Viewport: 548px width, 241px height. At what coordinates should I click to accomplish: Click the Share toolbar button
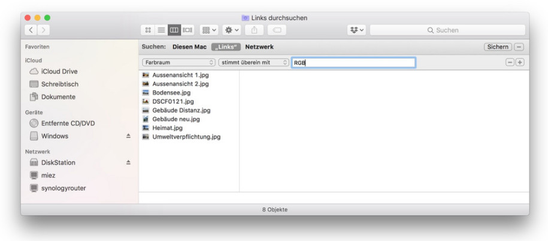click(255, 30)
